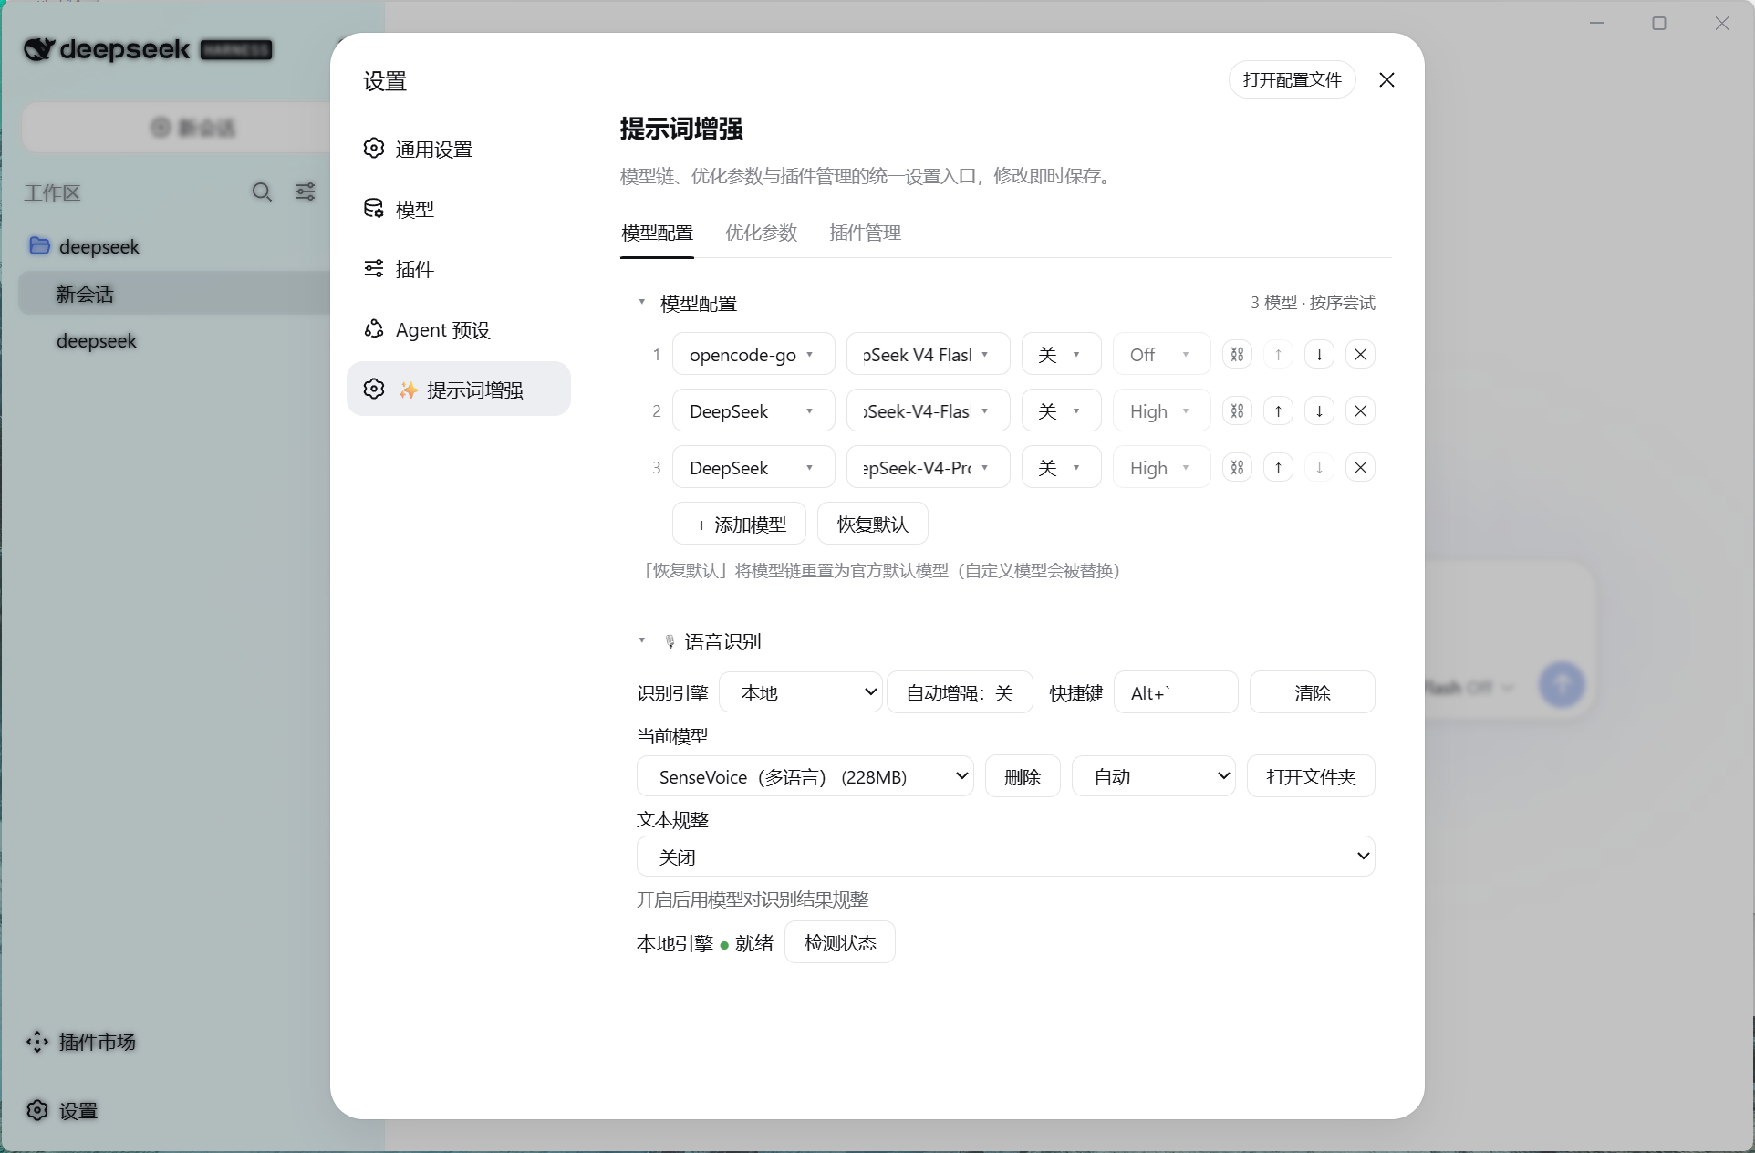Open provider dropdown showing opencode-go

click(x=753, y=355)
